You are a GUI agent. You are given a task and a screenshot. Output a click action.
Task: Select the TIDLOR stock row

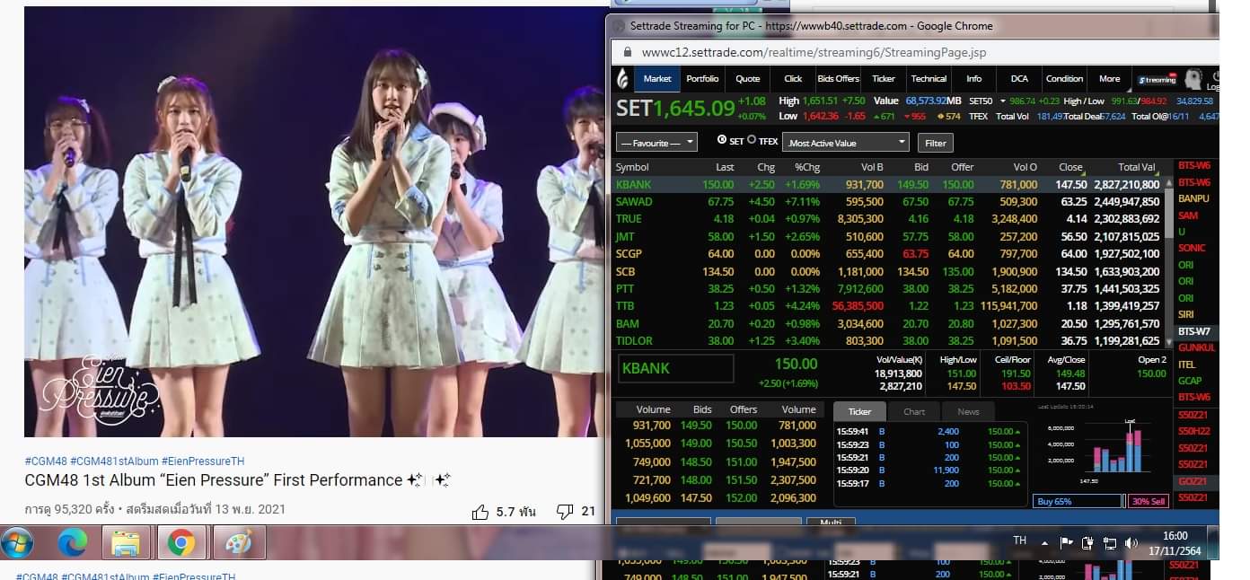pos(889,341)
